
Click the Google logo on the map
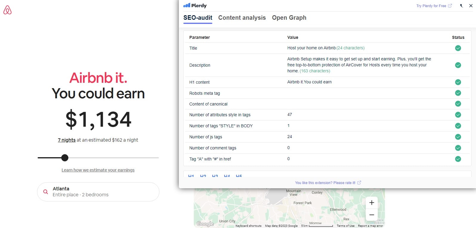205,224
